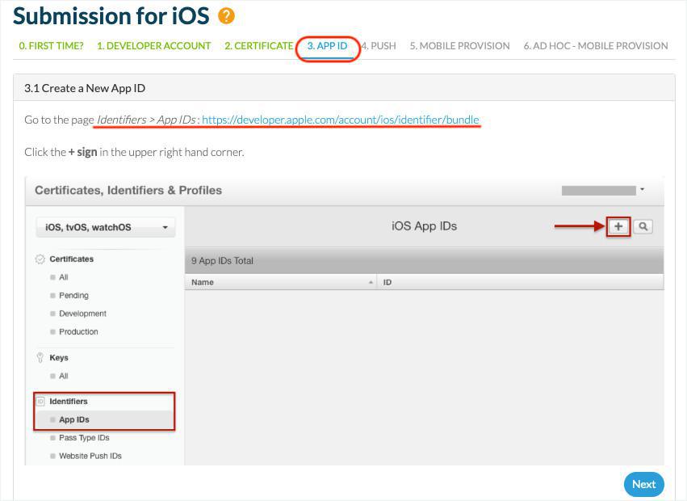Select App IDs under Identifiers

[74, 420]
